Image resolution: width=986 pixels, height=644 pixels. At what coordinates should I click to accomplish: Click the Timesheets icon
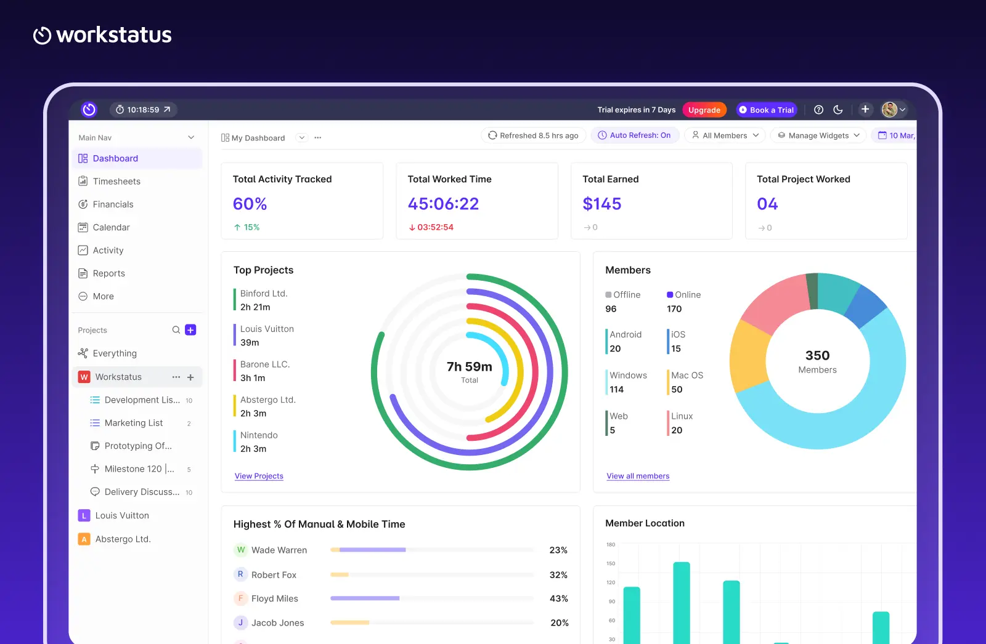[83, 181]
